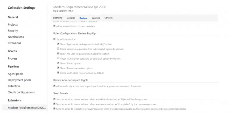Enable Check 'Ask user for password' by default
The width and height of the screenshot is (229, 121).
point(58,58)
